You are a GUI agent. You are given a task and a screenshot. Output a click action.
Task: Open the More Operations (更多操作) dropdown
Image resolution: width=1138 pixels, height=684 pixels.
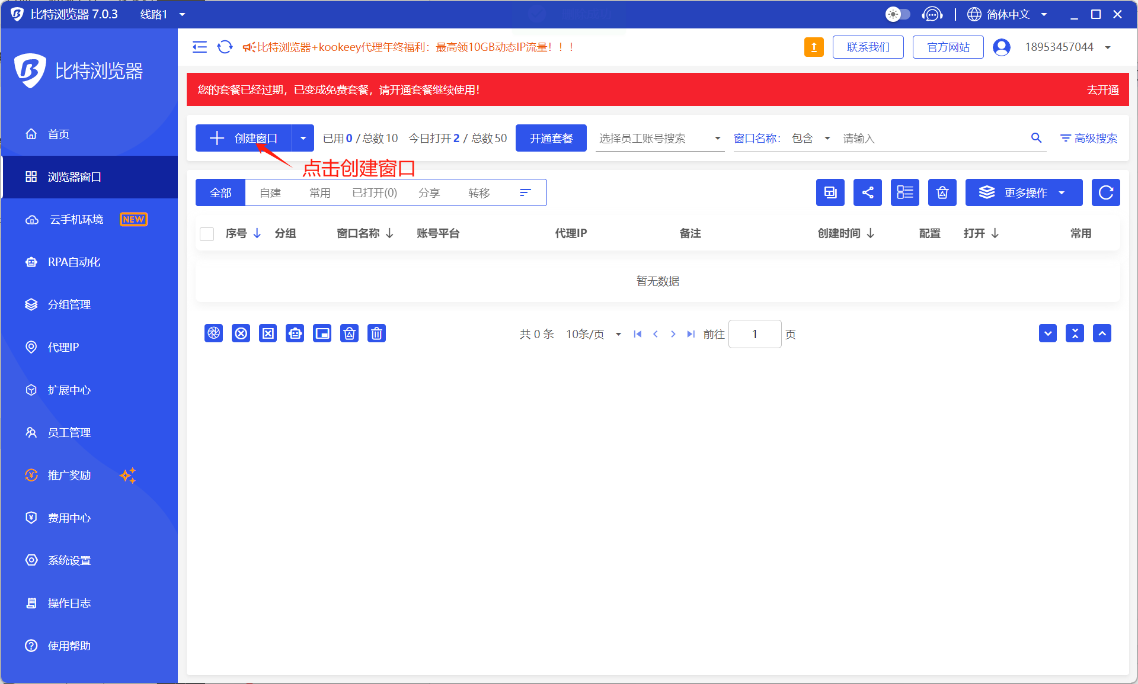click(x=1024, y=192)
